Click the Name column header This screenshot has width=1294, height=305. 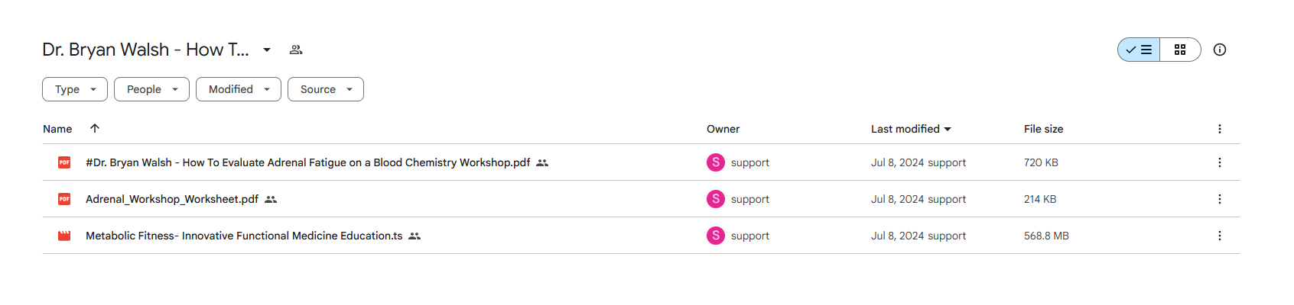tap(57, 129)
